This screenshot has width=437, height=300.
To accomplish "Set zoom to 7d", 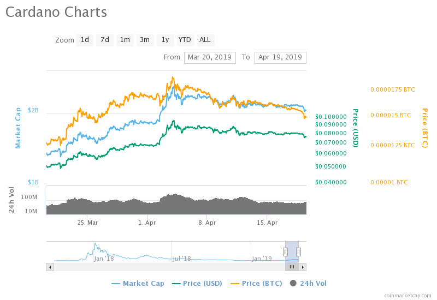I will point(105,40).
